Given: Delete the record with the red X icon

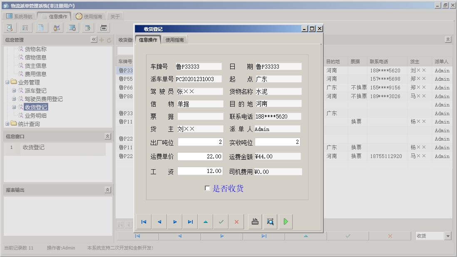Looking at the screenshot, I should [x=236, y=222].
